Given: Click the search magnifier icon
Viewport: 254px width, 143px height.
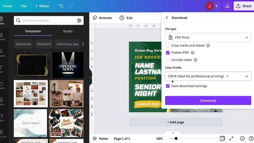Looking at the screenshot, I should click(18, 20).
